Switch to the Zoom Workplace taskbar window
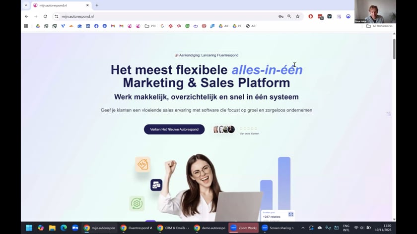This screenshot has width=417, height=234. click(244, 228)
